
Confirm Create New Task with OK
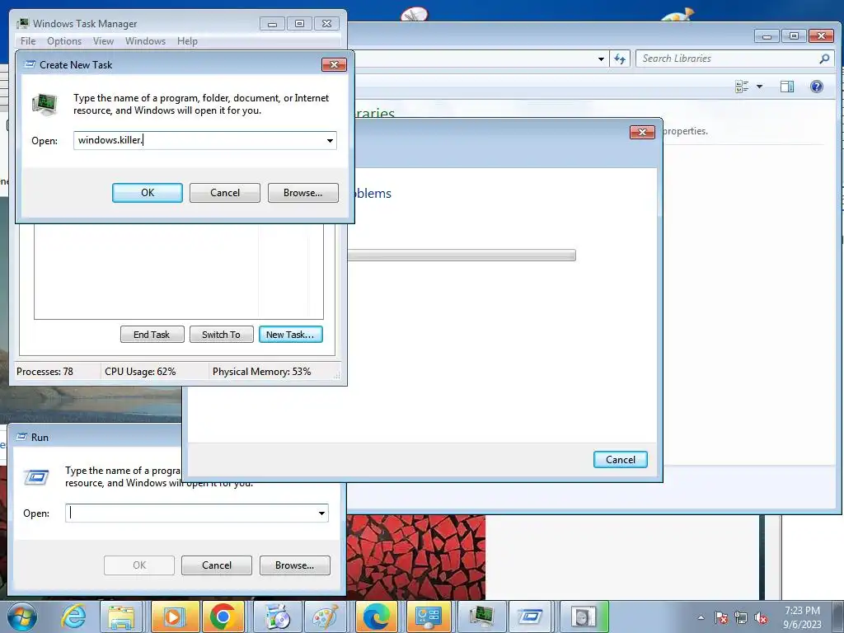[148, 193]
